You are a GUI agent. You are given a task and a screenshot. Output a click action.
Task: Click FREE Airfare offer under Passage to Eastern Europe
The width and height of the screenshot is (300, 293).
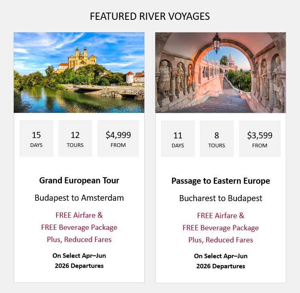pyautogui.click(x=221, y=215)
